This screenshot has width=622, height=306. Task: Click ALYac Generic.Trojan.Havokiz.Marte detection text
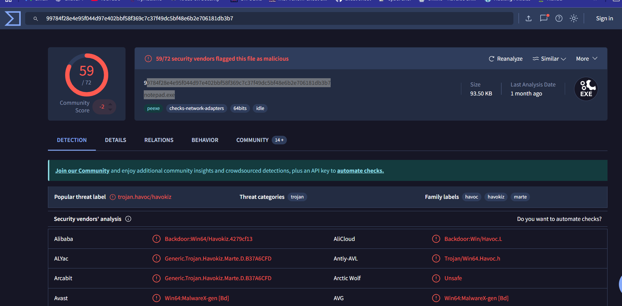pos(218,258)
